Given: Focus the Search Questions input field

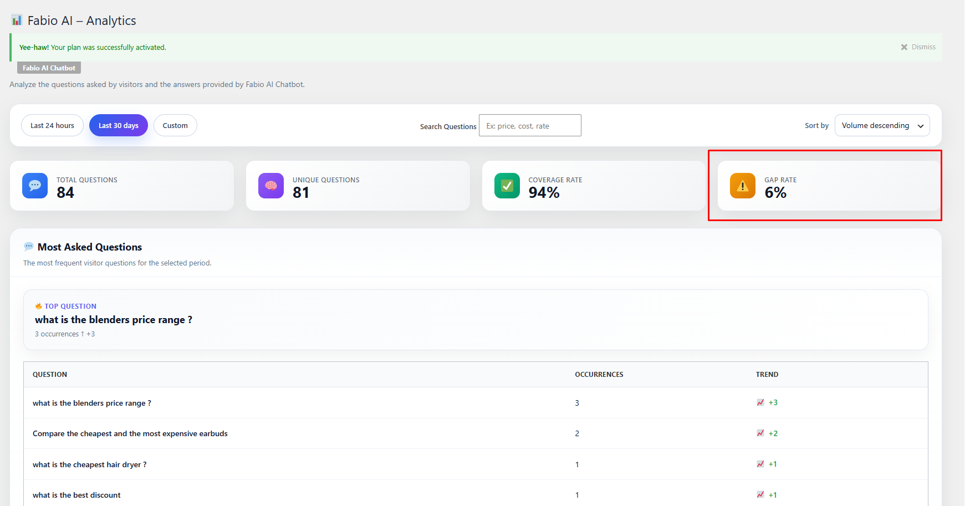Looking at the screenshot, I should [530, 125].
